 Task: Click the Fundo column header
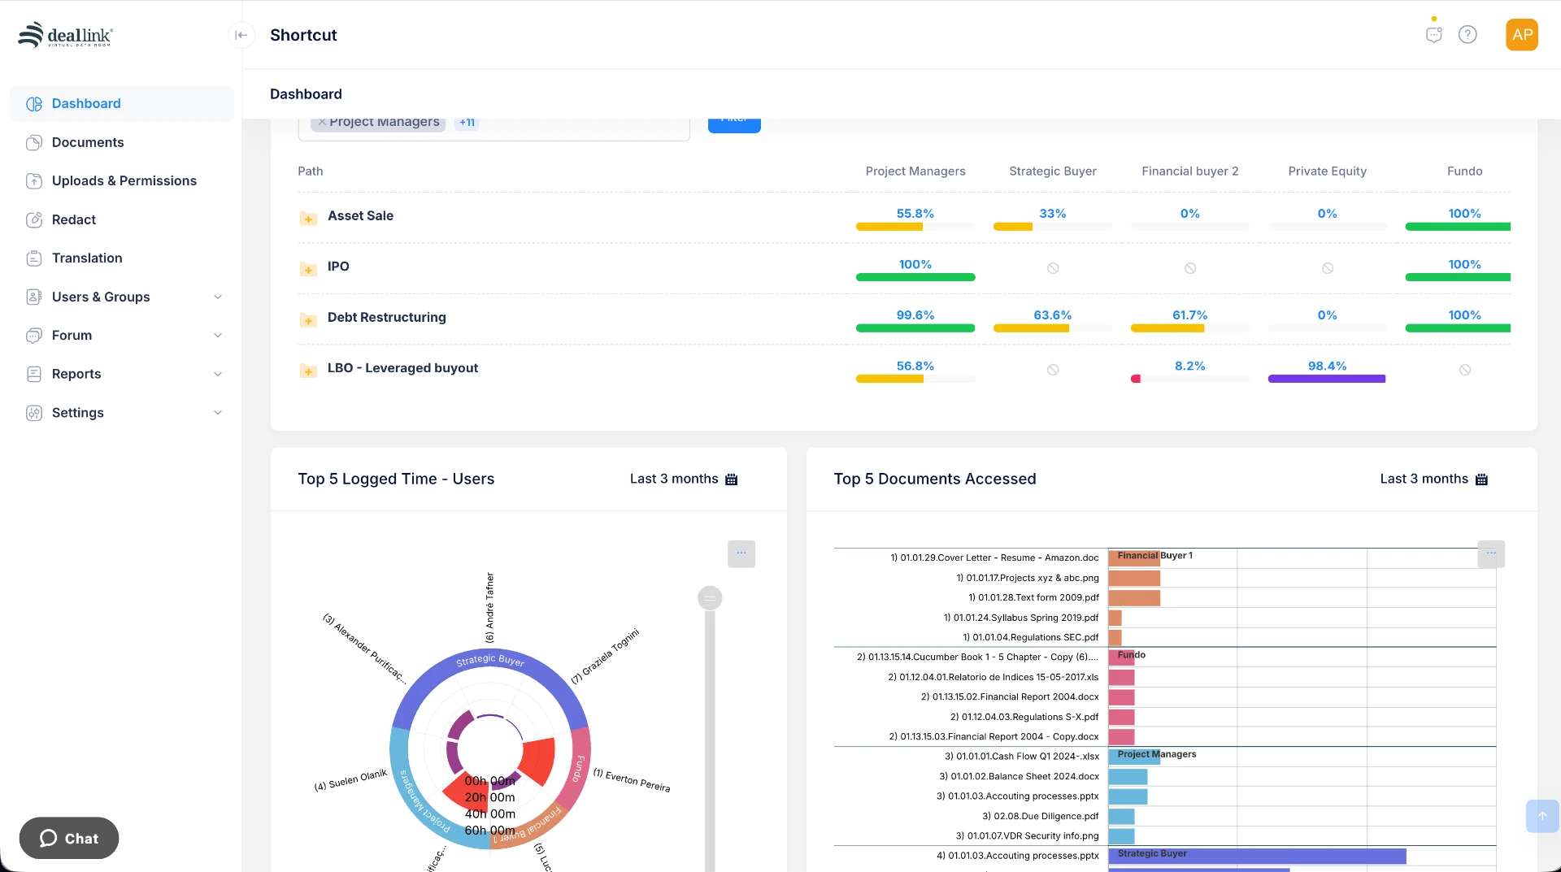[1464, 171]
